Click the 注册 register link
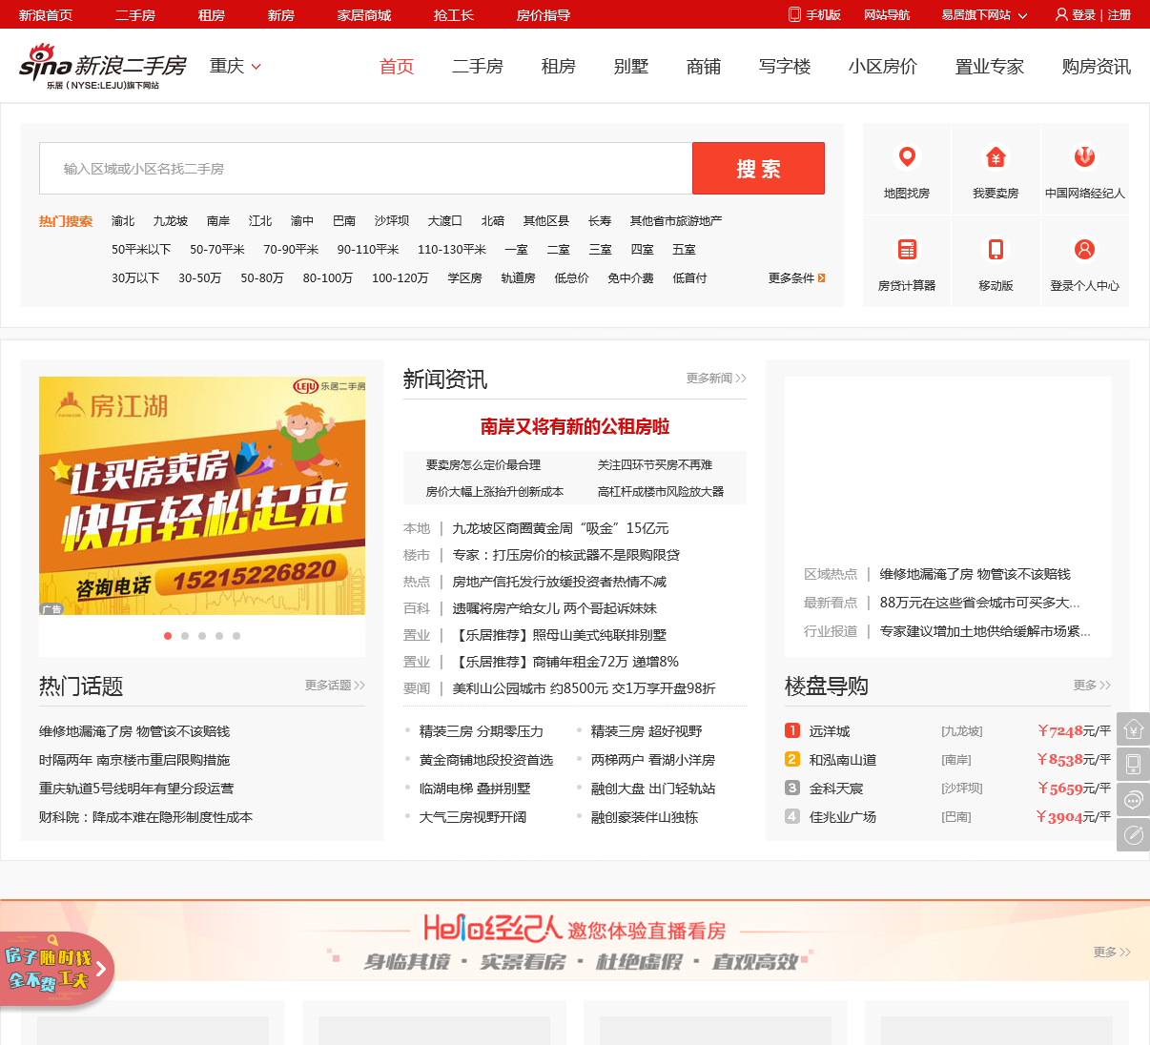1150x1045 pixels. pyautogui.click(x=1119, y=14)
